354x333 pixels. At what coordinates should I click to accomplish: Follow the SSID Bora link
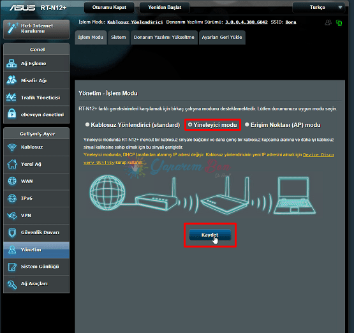coord(291,22)
